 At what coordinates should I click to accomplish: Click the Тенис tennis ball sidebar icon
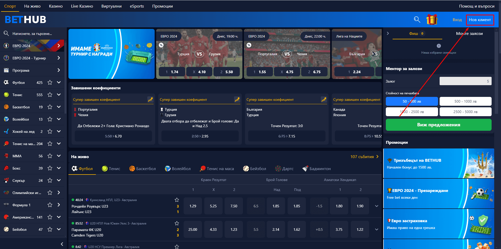(6, 95)
